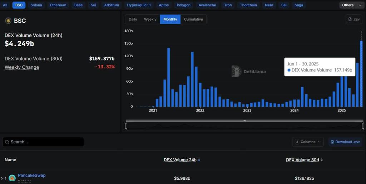Viewport: 366px width, 184px height.
Task: Click the left handle of chart range slider
Action: [126, 126]
